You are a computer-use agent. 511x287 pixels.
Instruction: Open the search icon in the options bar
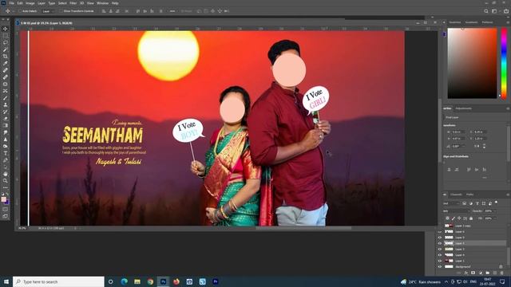486,11
